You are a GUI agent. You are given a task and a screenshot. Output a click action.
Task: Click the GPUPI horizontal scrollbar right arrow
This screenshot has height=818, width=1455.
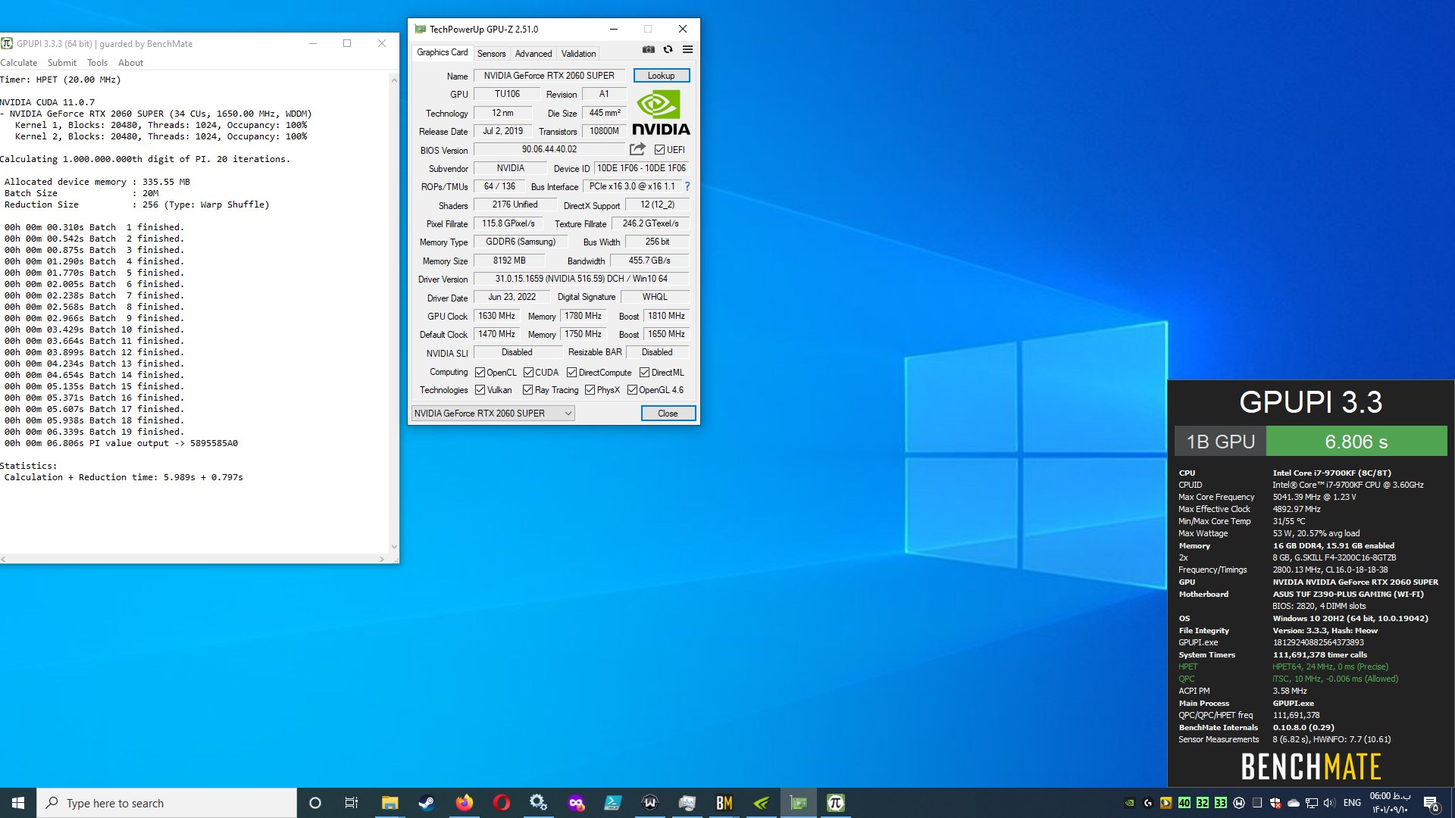pos(381,559)
